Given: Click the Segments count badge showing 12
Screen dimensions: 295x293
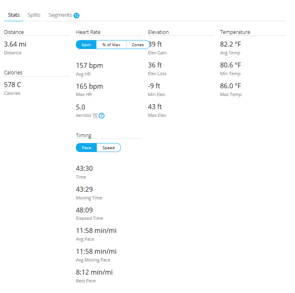Looking at the screenshot, I should pyautogui.click(x=76, y=16).
